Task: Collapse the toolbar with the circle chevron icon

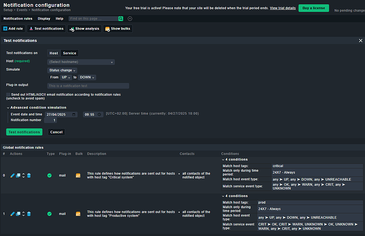Action: point(130,19)
